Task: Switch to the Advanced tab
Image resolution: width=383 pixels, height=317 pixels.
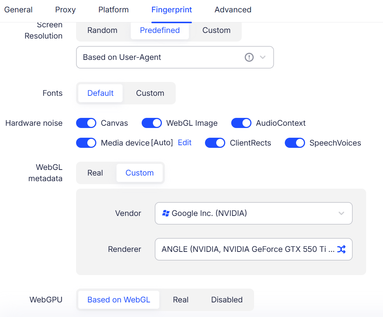Action: pyautogui.click(x=233, y=10)
